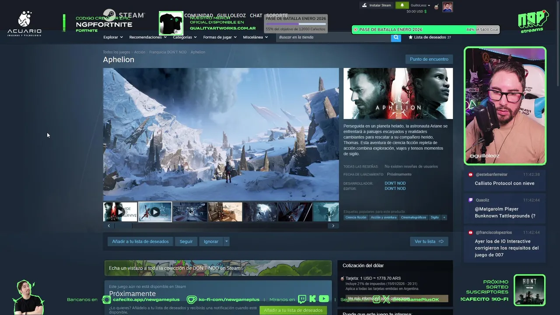Click the PASE DE BATALLA ENERO 2026 green goal bar

[x=426, y=30]
